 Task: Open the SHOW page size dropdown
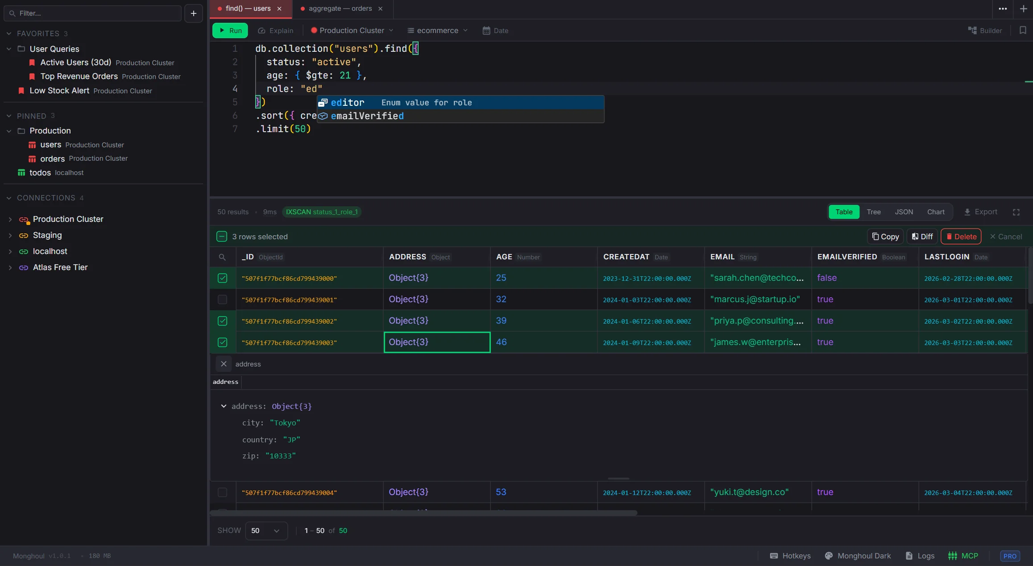[x=266, y=531]
